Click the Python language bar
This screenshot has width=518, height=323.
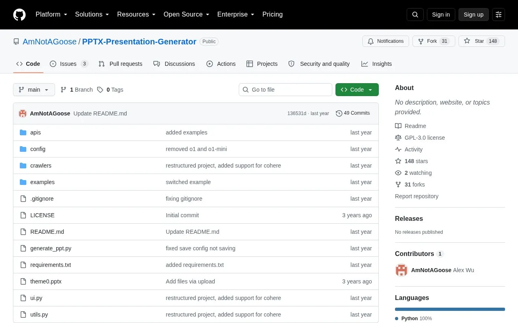coord(450,309)
